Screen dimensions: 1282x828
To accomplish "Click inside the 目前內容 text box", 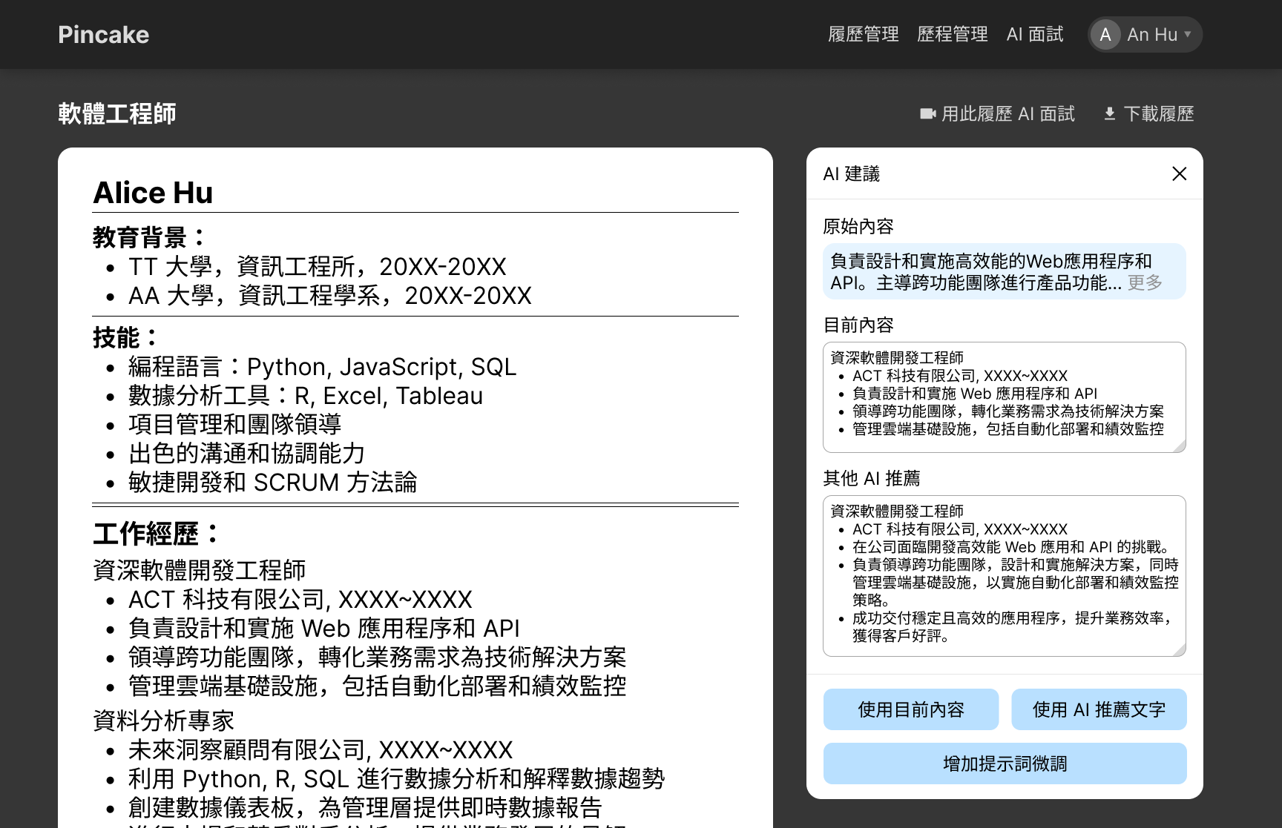I will point(1004,397).
